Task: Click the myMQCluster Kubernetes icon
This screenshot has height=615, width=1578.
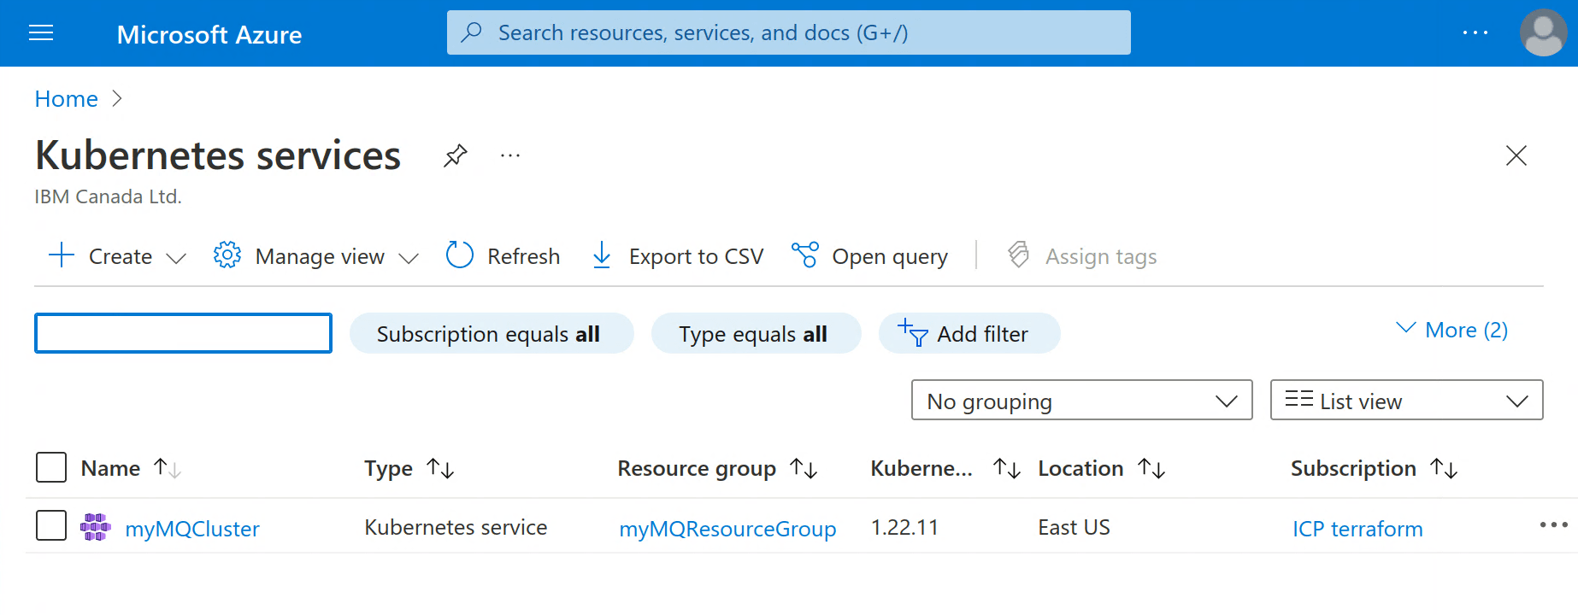Action: (x=96, y=527)
